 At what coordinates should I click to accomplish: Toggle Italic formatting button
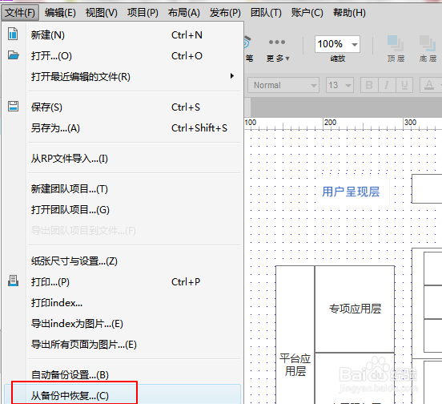387,85
